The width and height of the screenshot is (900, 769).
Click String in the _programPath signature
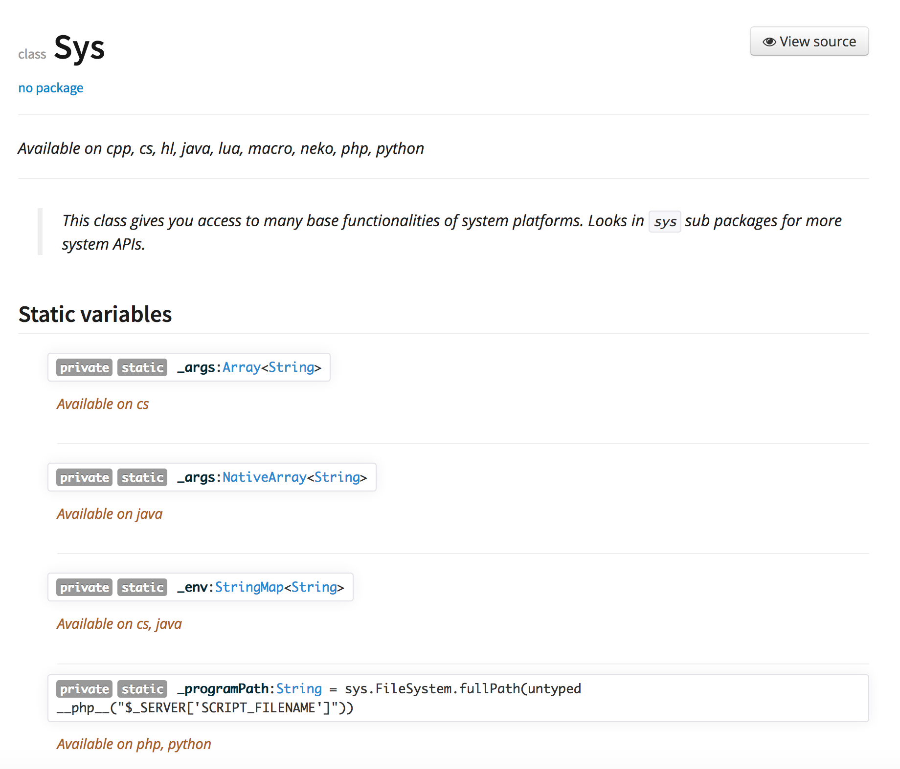pyautogui.click(x=299, y=688)
